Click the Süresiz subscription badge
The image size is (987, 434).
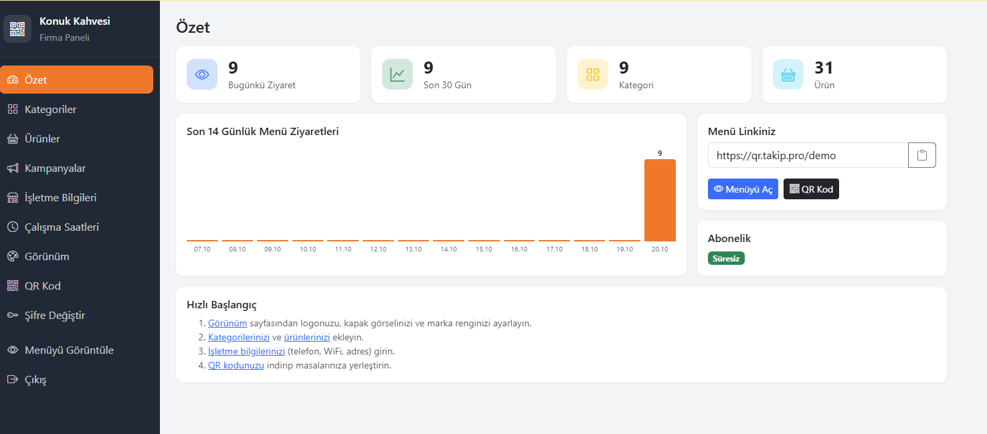click(x=726, y=258)
